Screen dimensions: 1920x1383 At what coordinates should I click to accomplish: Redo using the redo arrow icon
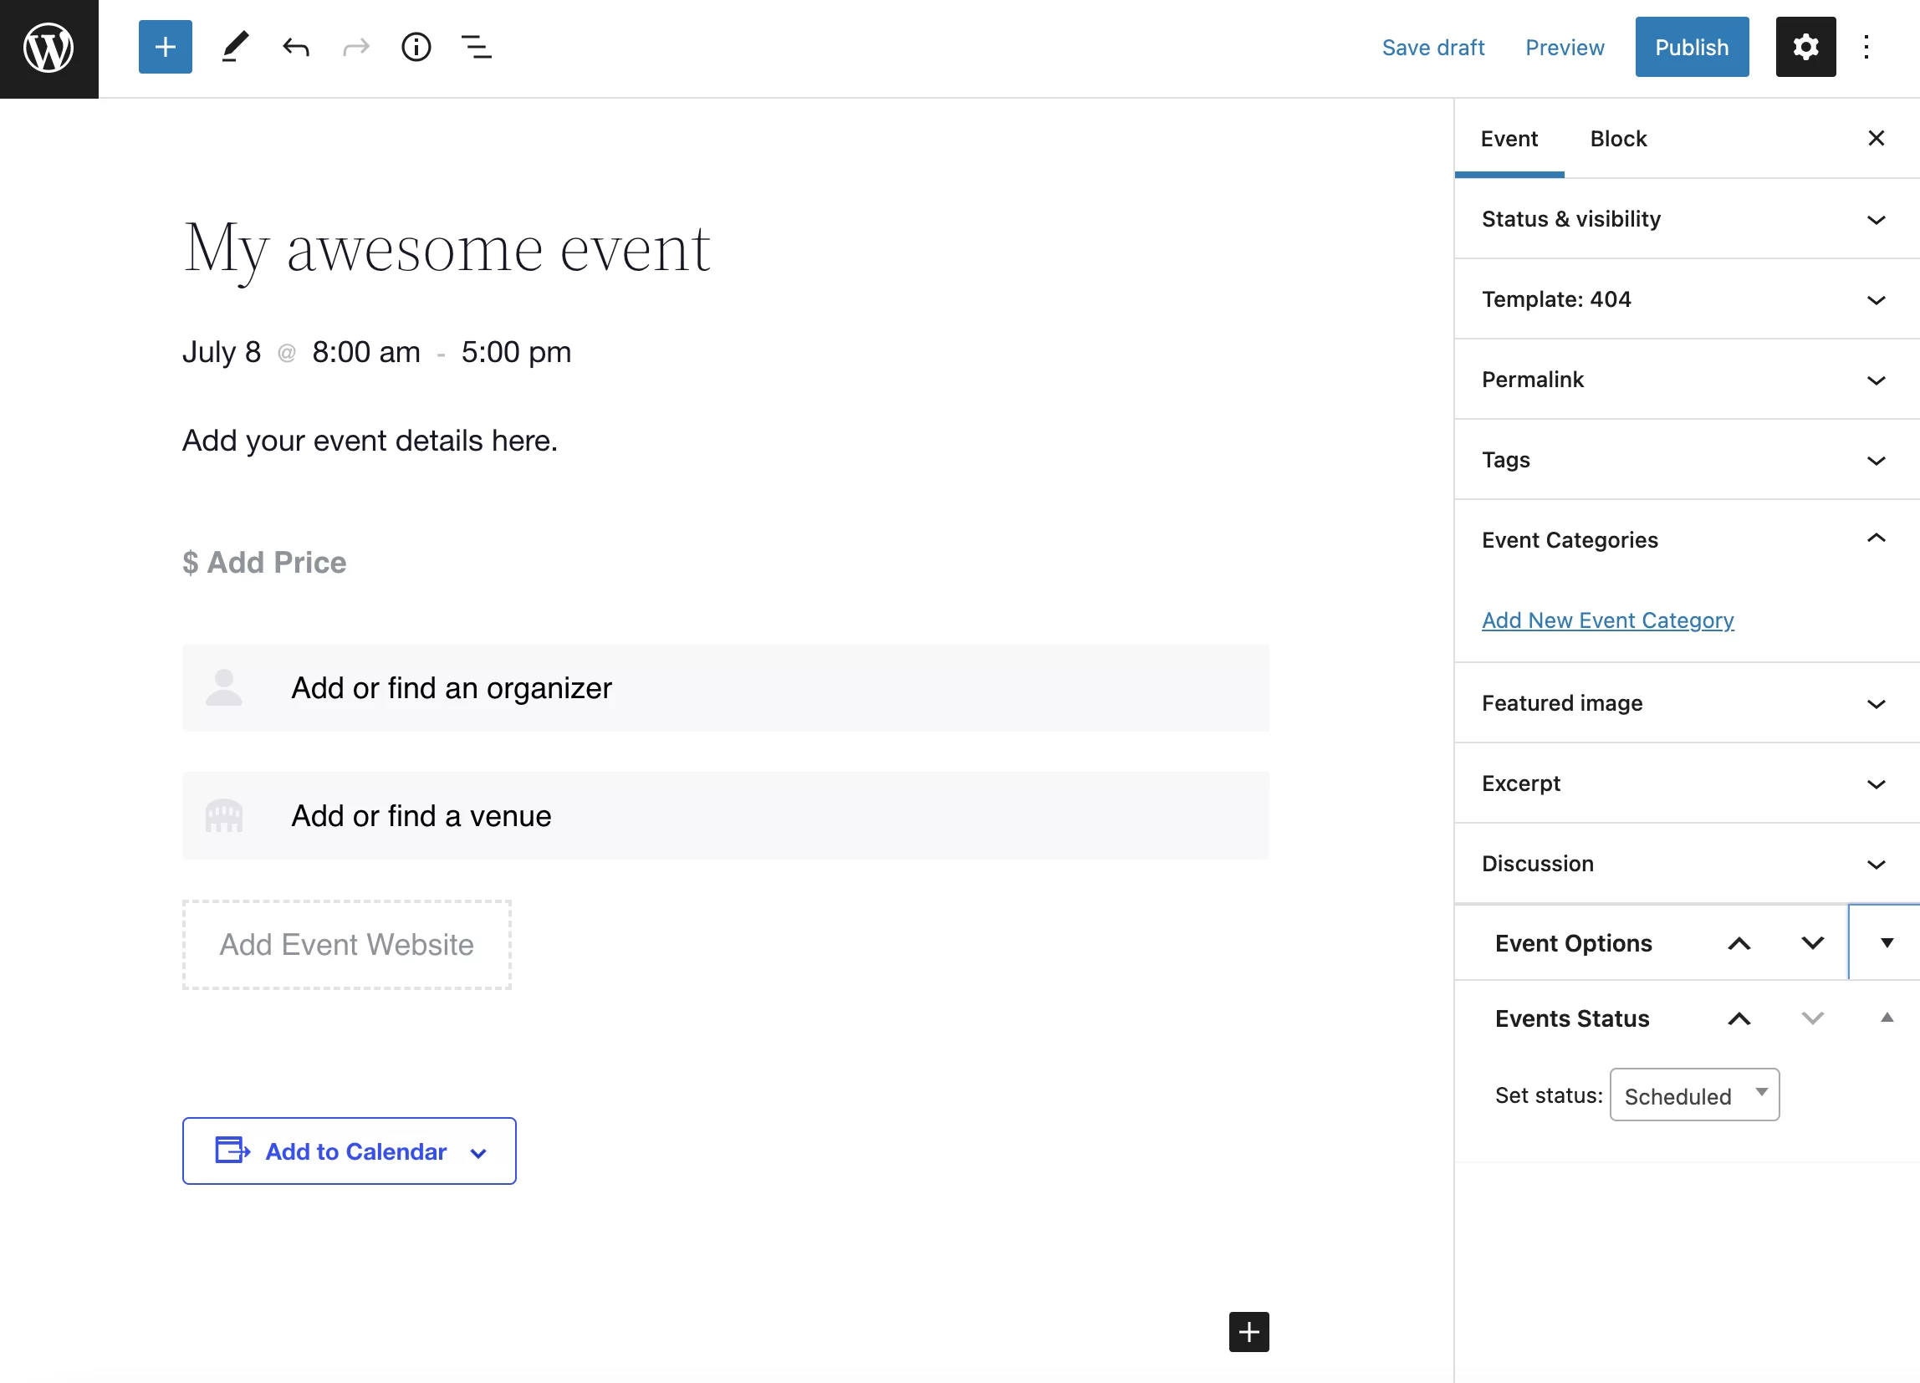tap(356, 48)
